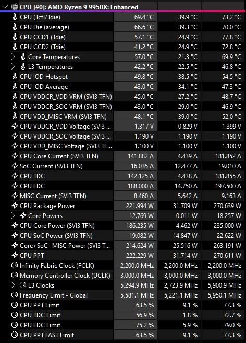
Task: Click clock icon beside CPU EDC Limit
Action: point(15,325)
